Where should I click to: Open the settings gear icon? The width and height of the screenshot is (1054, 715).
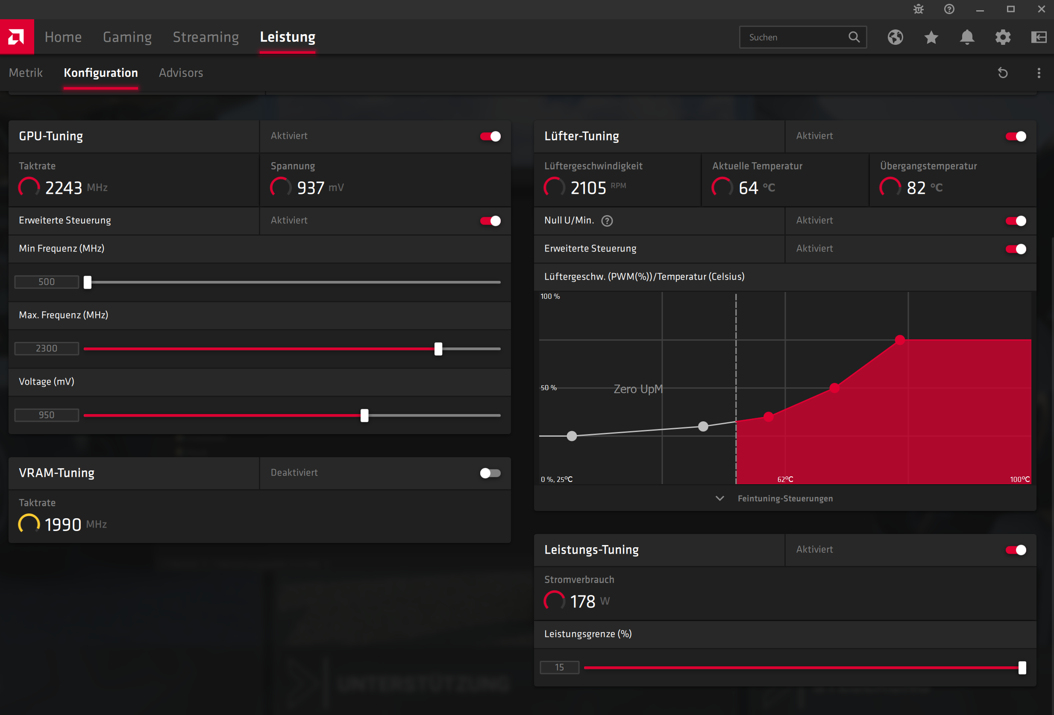1003,37
